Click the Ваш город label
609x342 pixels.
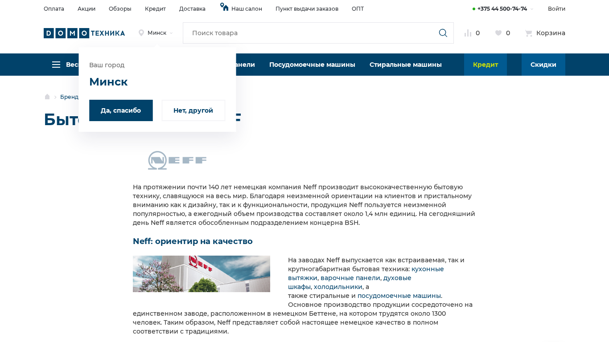pos(107,65)
